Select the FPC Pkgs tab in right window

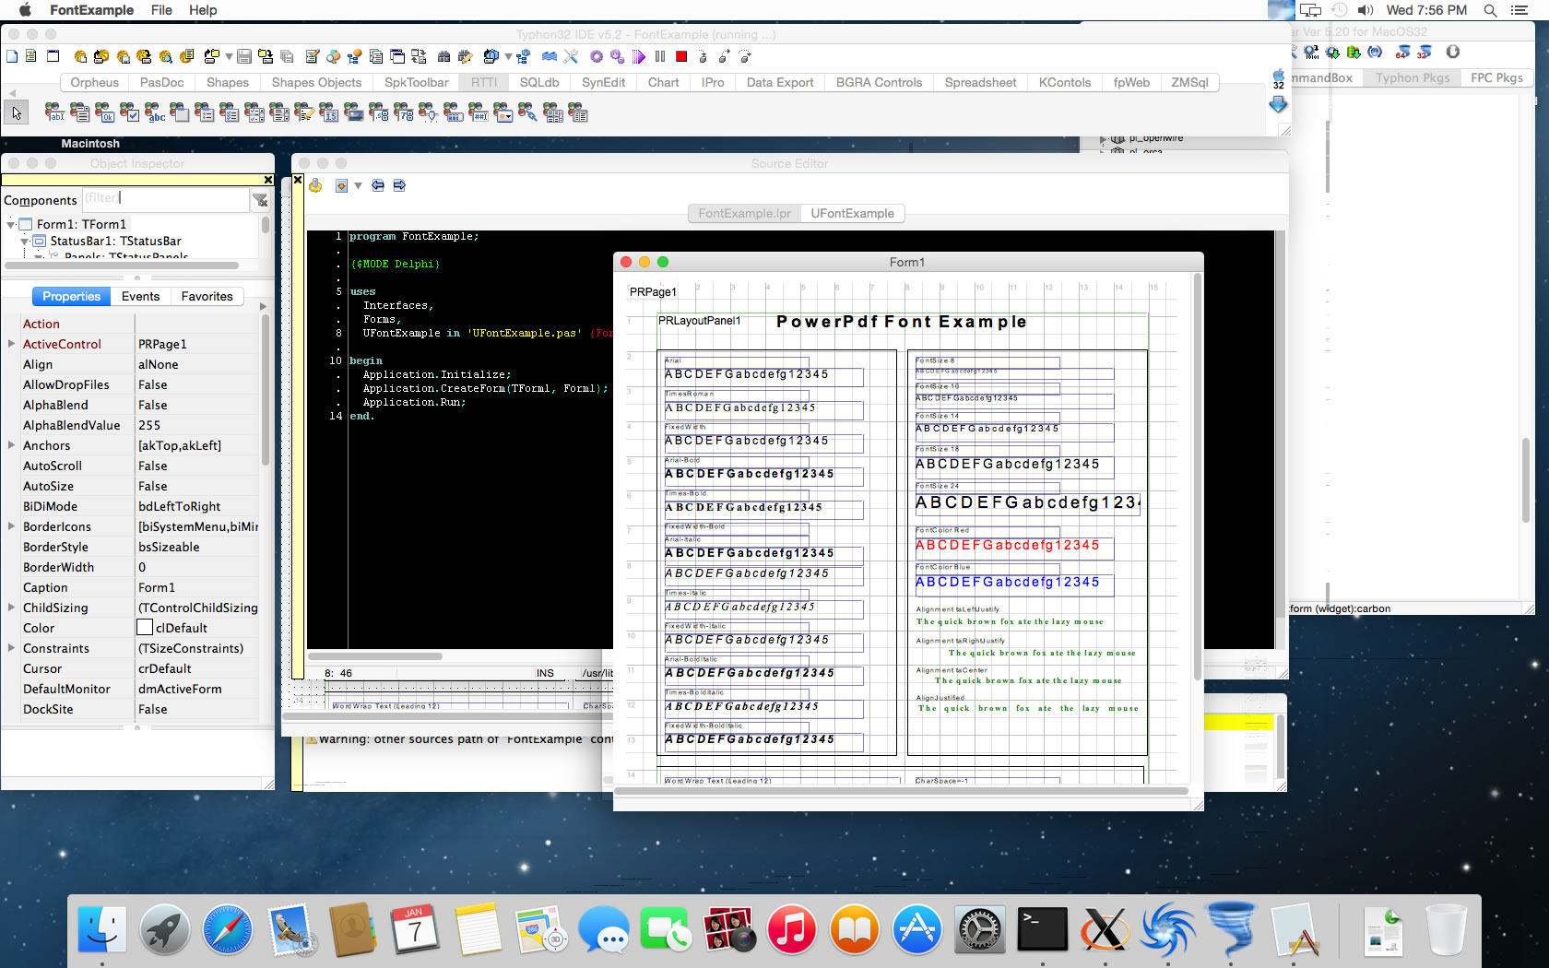1496,77
